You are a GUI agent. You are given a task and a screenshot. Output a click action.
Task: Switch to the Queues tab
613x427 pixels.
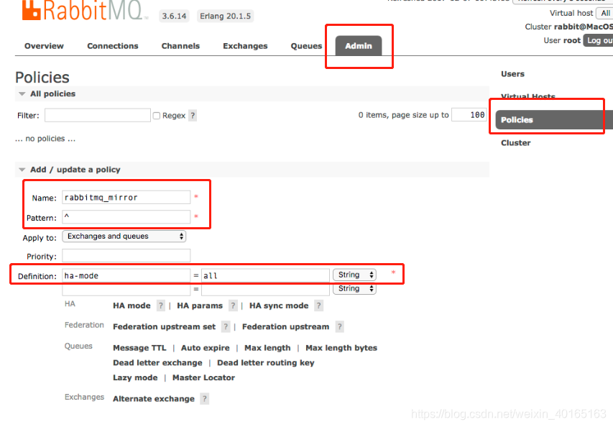[x=305, y=45]
